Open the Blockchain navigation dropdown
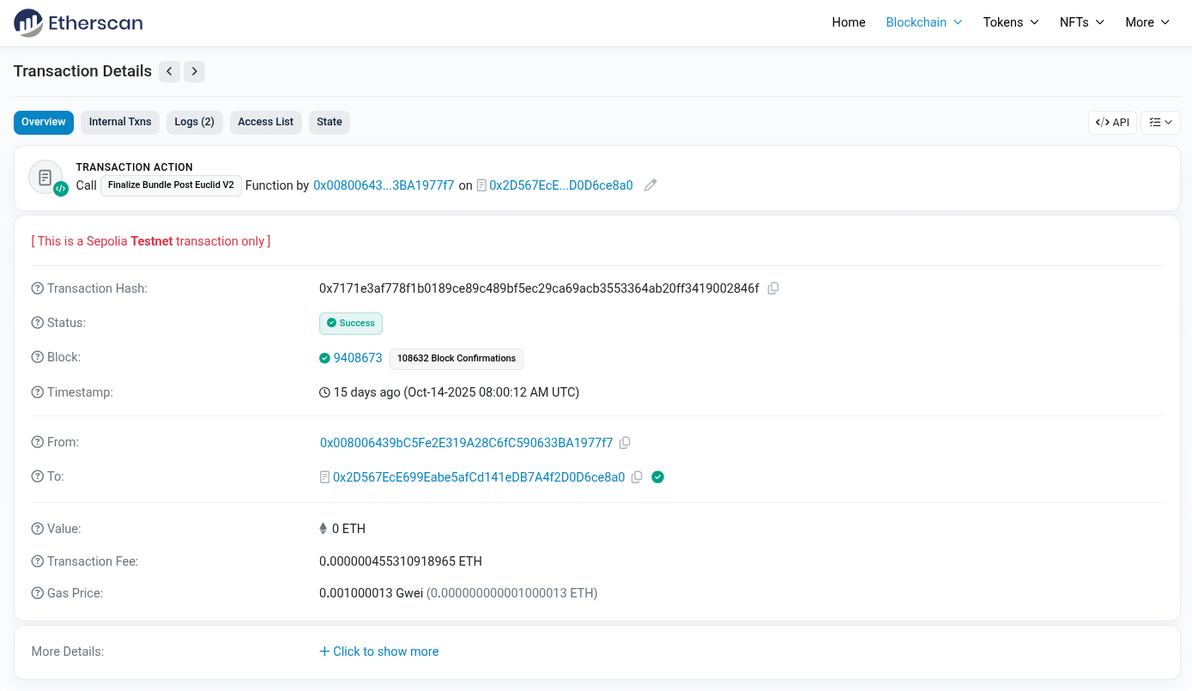 pos(923,22)
